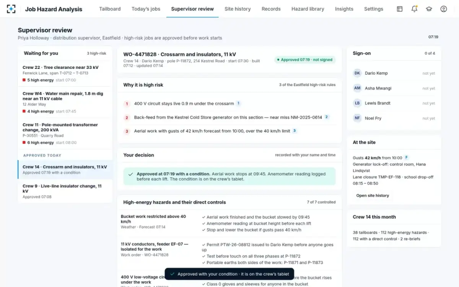Select approved Crew 14 crossarm job
Screen dimensions: 459x287
[65, 170]
